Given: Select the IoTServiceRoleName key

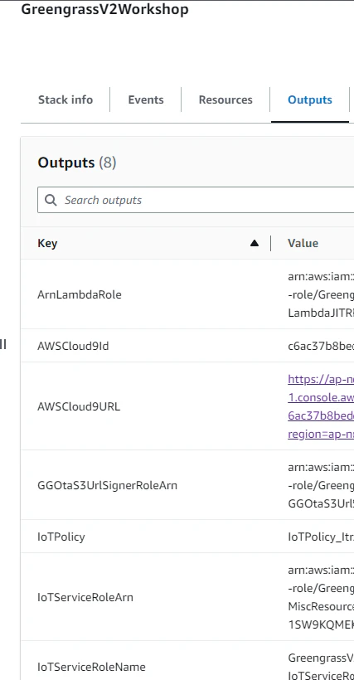Looking at the screenshot, I should click(x=91, y=667).
